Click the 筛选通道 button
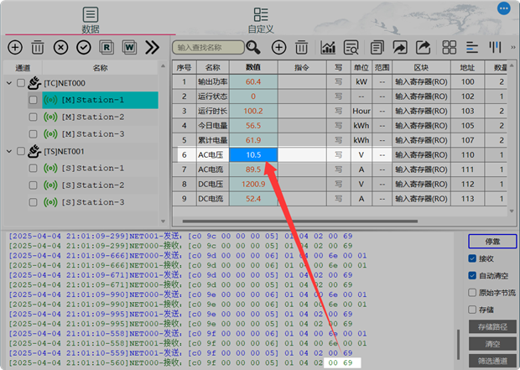Viewport: 520px width, 370px height. tap(492, 361)
